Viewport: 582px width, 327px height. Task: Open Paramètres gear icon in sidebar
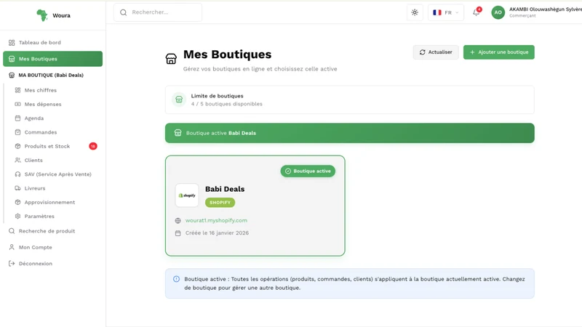tap(17, 216)
